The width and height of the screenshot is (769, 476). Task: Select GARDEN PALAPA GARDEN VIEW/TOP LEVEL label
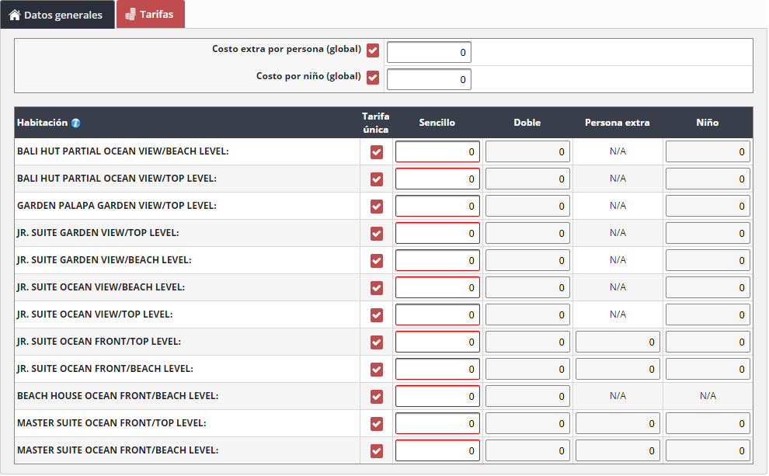117,206
